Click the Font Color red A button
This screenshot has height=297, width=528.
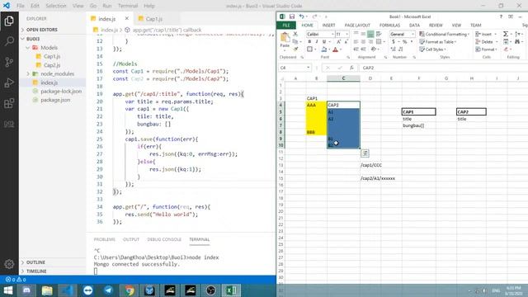tap(335, 49)
